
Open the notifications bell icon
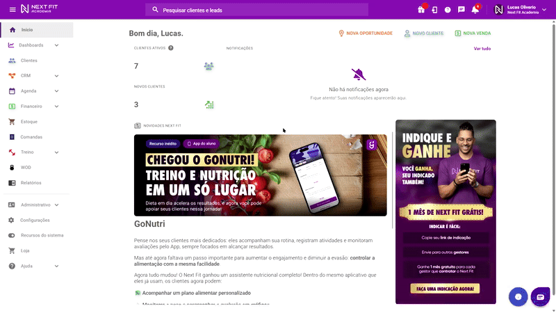(x=475, y=10)
